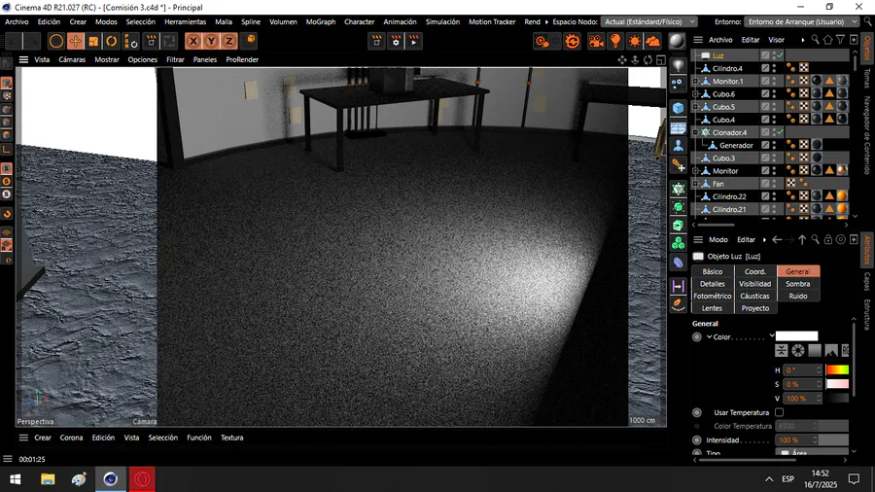The image size is (875, 492).
Task: Click the H hue value field
Action: coord(802,369)
